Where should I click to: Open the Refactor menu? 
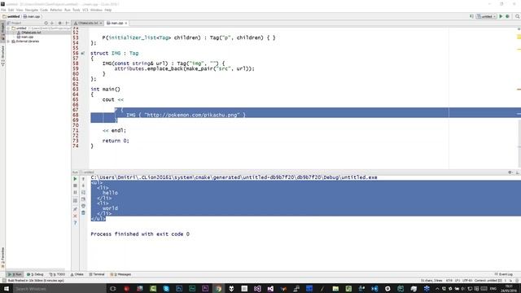(56, 10)
